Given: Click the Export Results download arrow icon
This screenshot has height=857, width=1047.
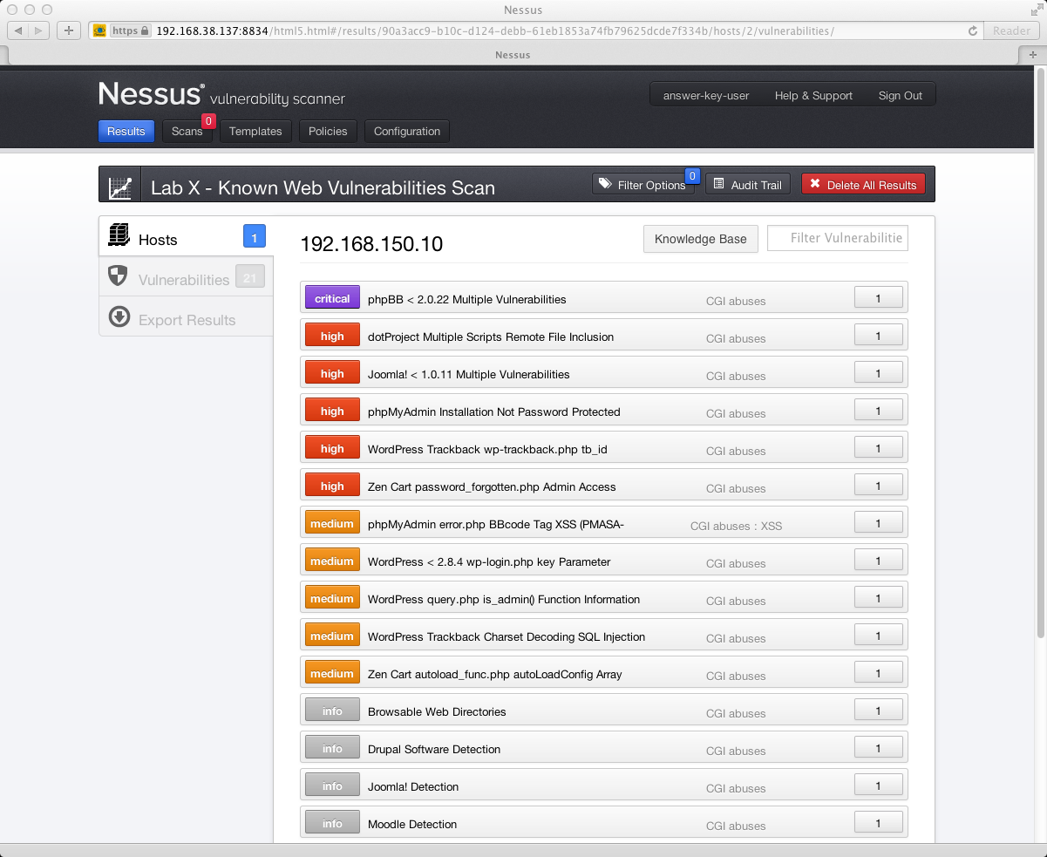Looking at the screenshot, I should (119, 316).
